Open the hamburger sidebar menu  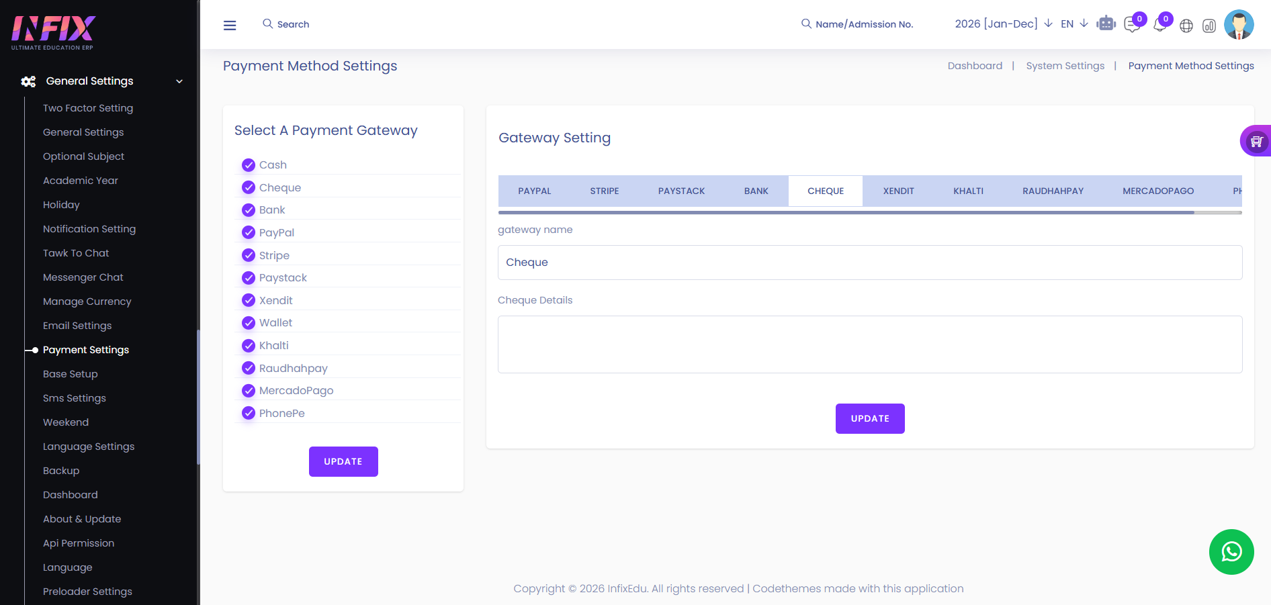click(230, 26)
